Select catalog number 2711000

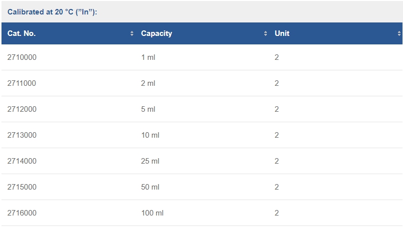21,83
